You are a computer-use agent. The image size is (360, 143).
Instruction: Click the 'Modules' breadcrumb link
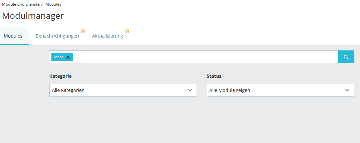53,4
